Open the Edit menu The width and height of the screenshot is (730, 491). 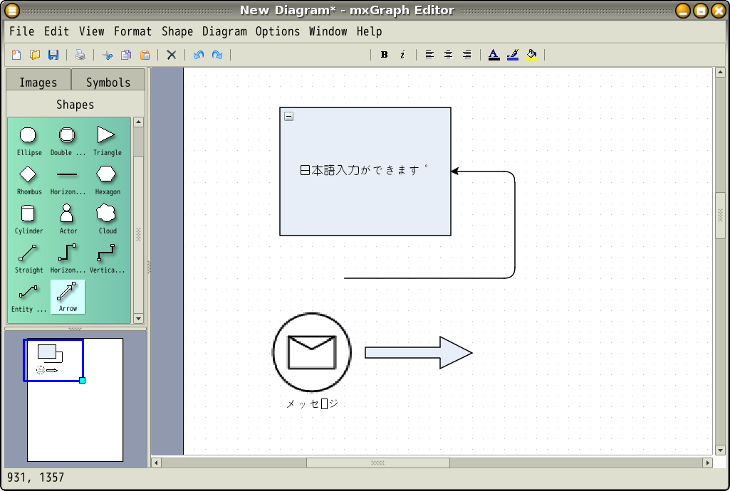pos(56,31)
